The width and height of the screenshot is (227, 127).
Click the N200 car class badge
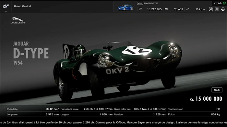click(x=140, y=3)
